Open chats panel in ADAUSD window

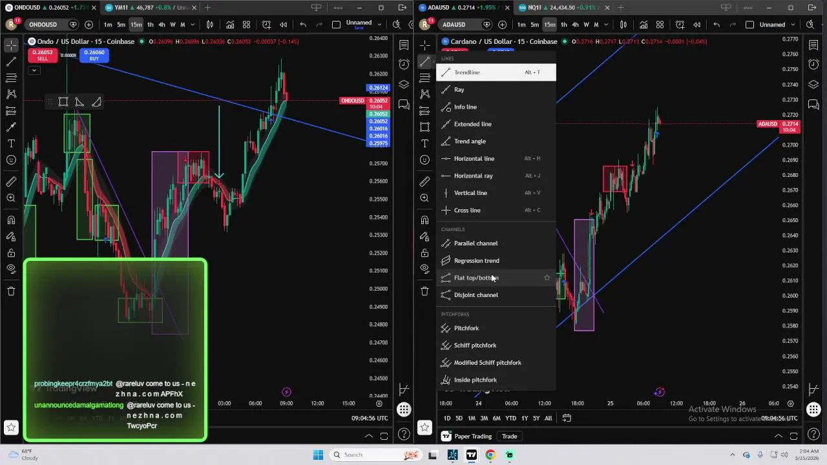pos(813,105)
